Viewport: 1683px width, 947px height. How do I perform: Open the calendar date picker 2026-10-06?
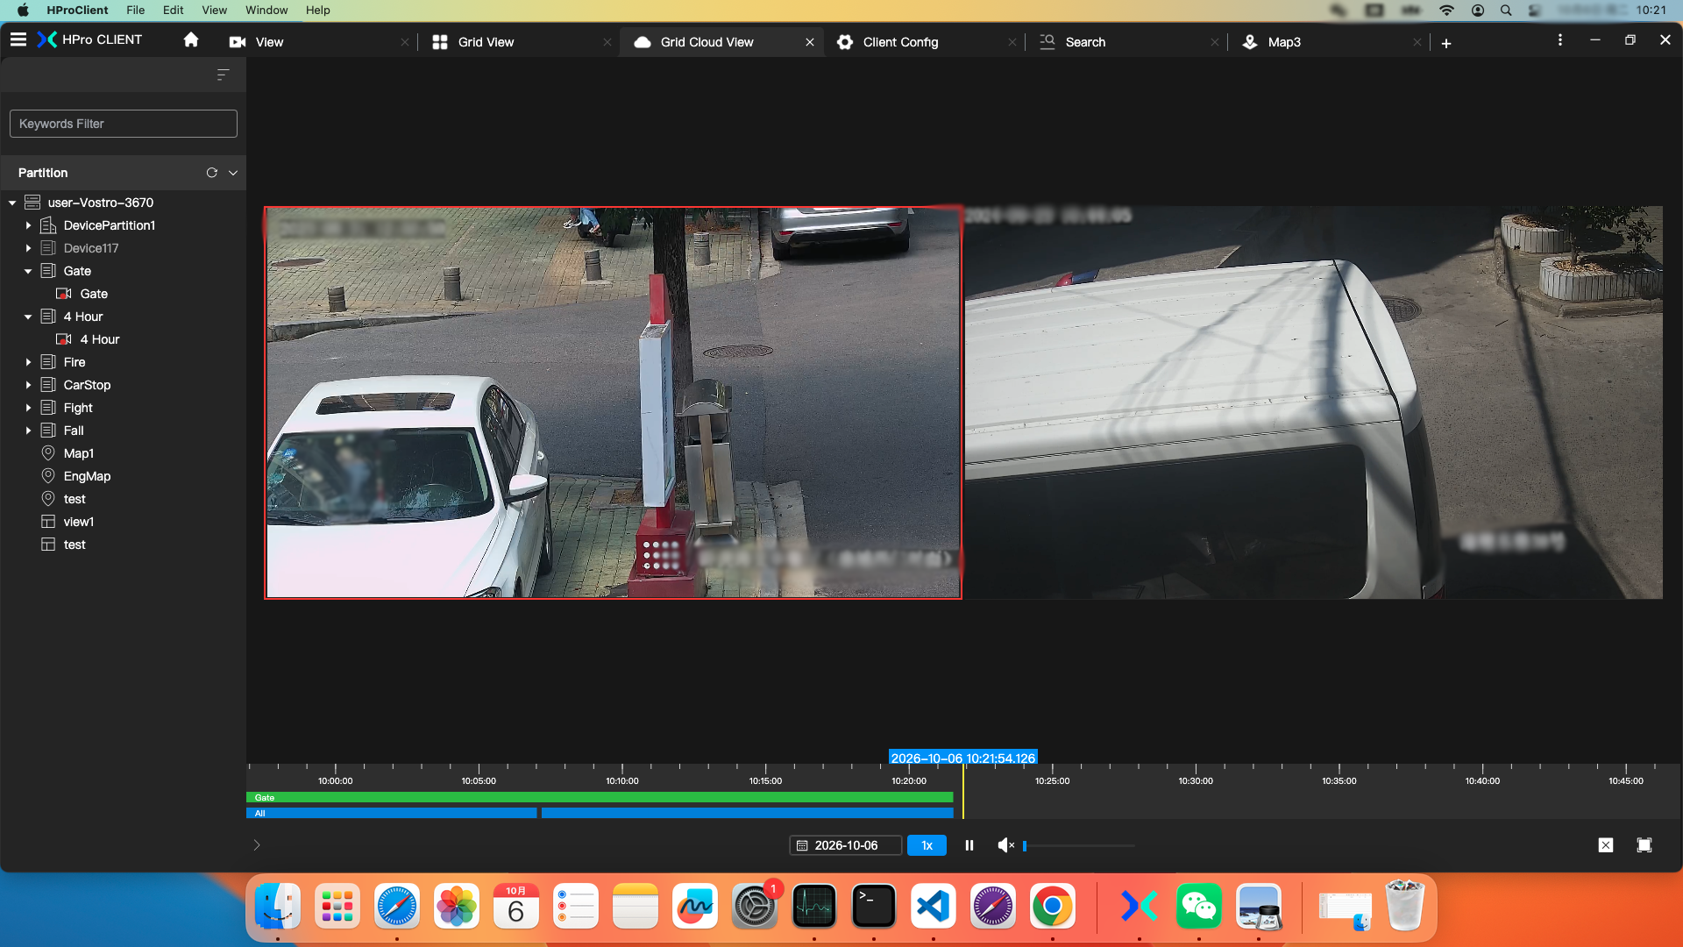(845, 845)
